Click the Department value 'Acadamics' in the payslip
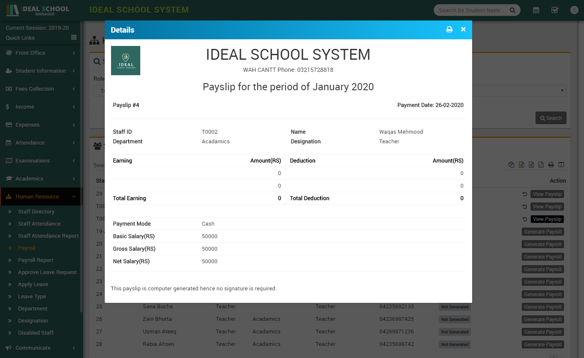 216,142
